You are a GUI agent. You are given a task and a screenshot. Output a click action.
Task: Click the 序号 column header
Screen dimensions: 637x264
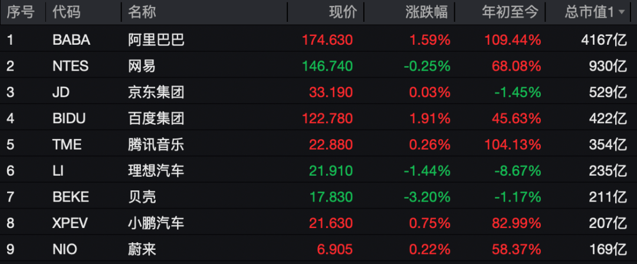[20, 12]
